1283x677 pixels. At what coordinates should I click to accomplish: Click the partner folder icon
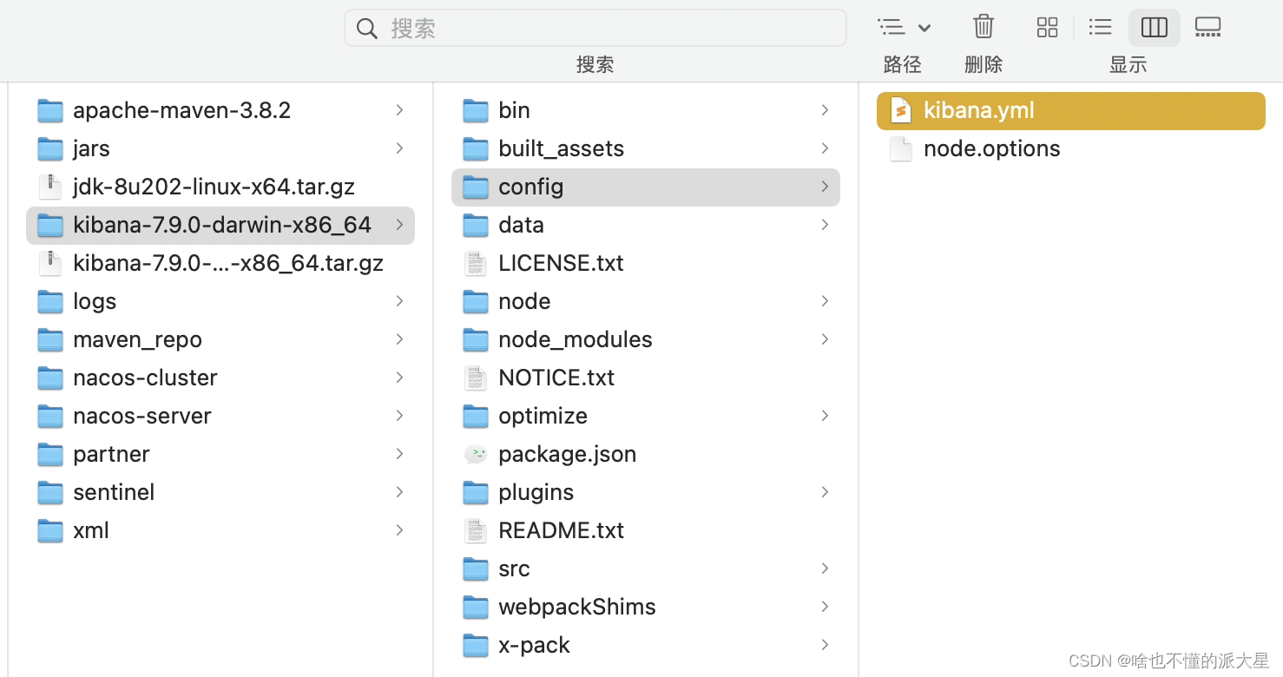[50, 454]
